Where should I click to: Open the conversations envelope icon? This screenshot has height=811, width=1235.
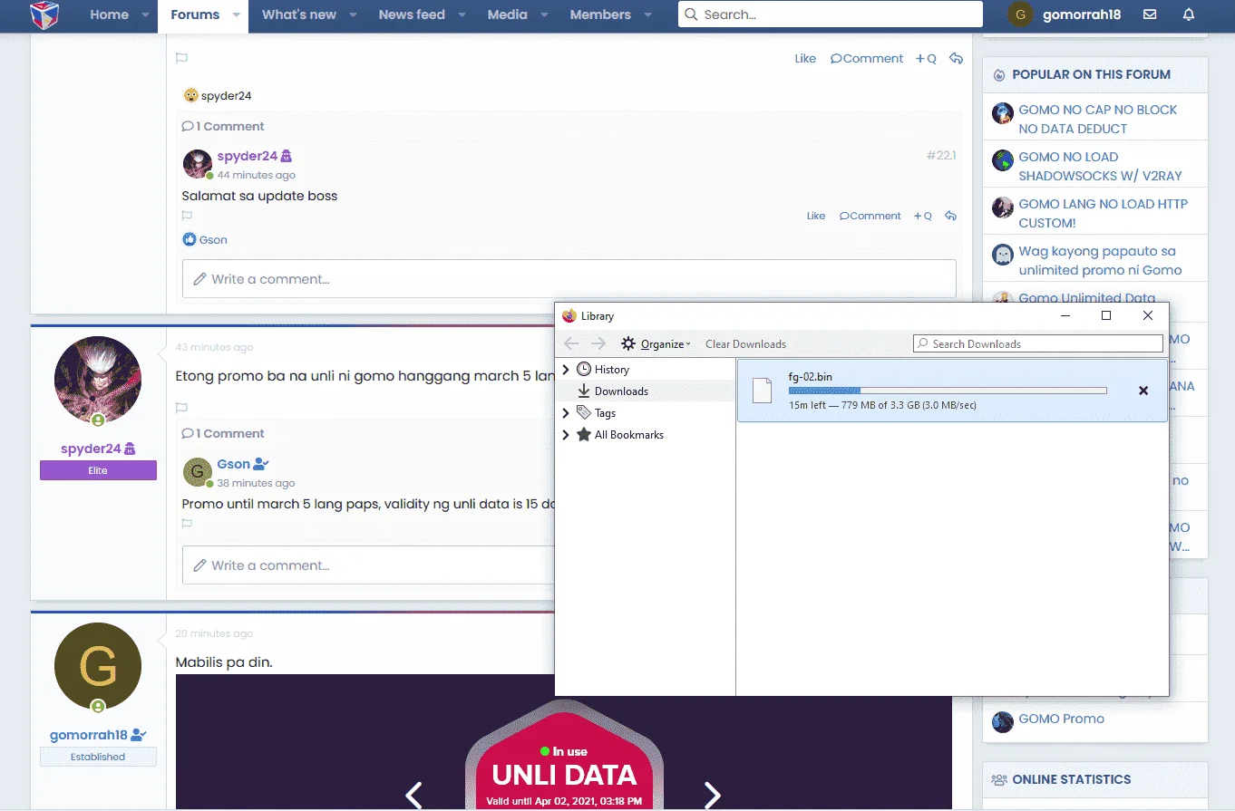click(1150, 14)
